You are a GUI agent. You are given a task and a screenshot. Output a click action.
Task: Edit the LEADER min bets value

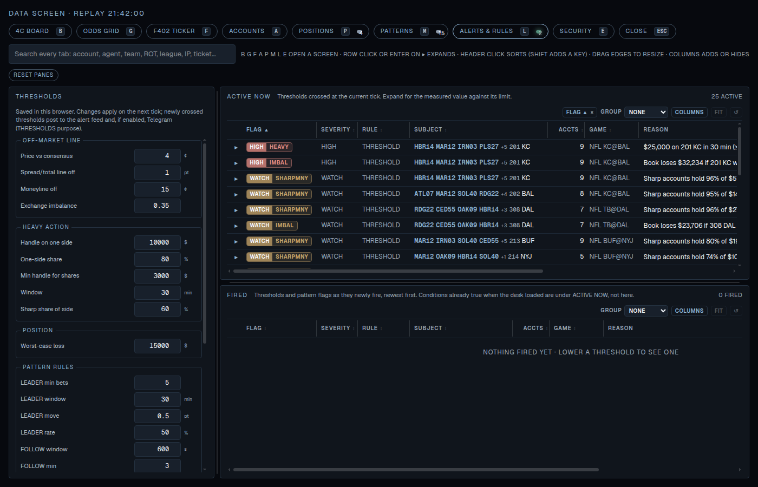(157, 383)
